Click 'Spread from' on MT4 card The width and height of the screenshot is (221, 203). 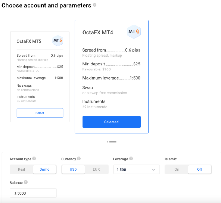[x=94, y=50]
